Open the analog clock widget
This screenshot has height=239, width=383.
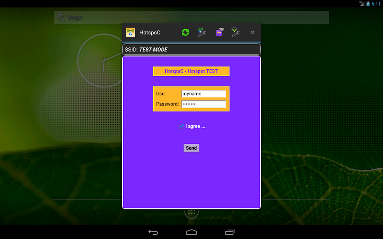point(104,61)
